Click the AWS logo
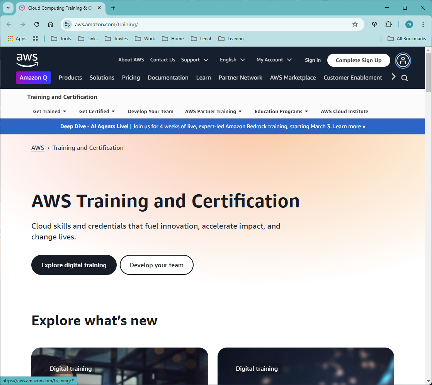Screen dimensions: 432x385 tap(27, 60)
